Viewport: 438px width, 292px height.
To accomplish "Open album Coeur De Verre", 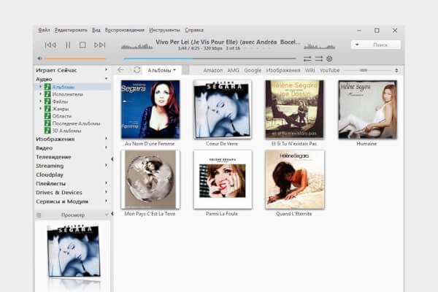I will [223, 109].
